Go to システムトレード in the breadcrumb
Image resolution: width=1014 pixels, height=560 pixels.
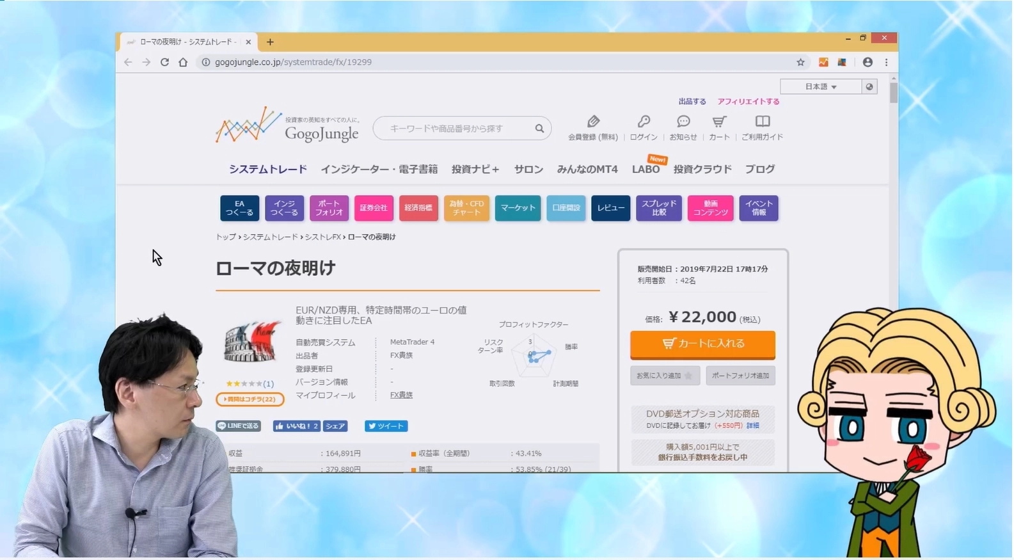pyautogui.click(x=271, y=237)
